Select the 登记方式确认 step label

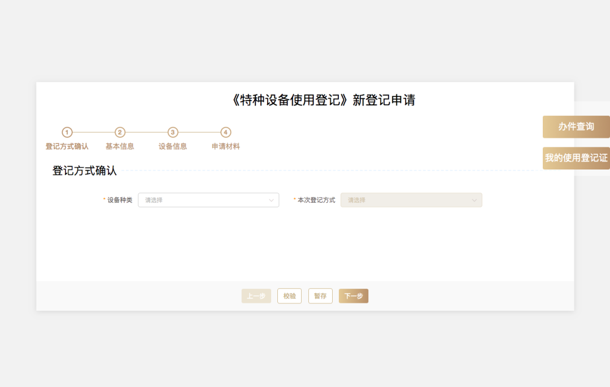67,146
